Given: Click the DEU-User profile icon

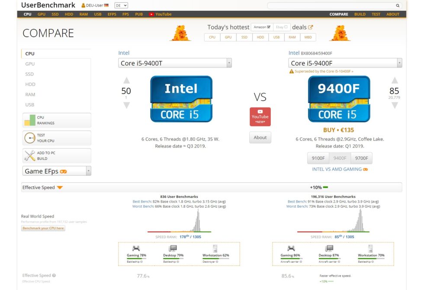Looking at the screenshot, I should [83, 5].
